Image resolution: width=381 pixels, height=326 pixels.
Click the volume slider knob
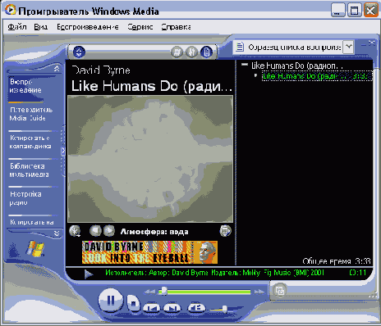224,309
